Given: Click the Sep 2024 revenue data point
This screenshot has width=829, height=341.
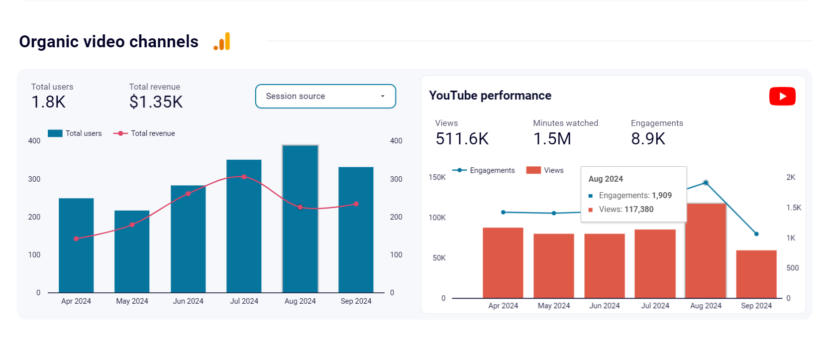Looking at the screenshot, I should pyautogui.click(x=356, y=204).
